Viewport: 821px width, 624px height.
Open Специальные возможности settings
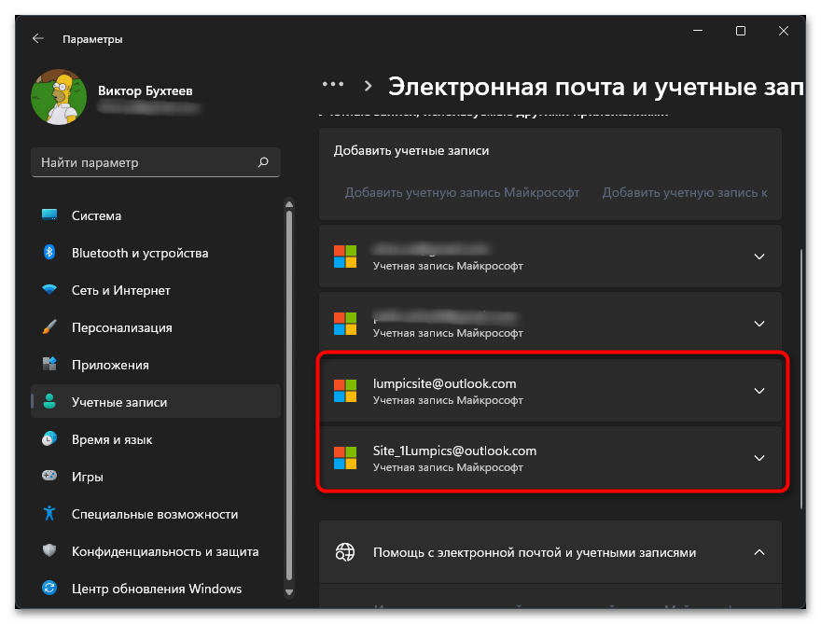[x=156, y=514]
